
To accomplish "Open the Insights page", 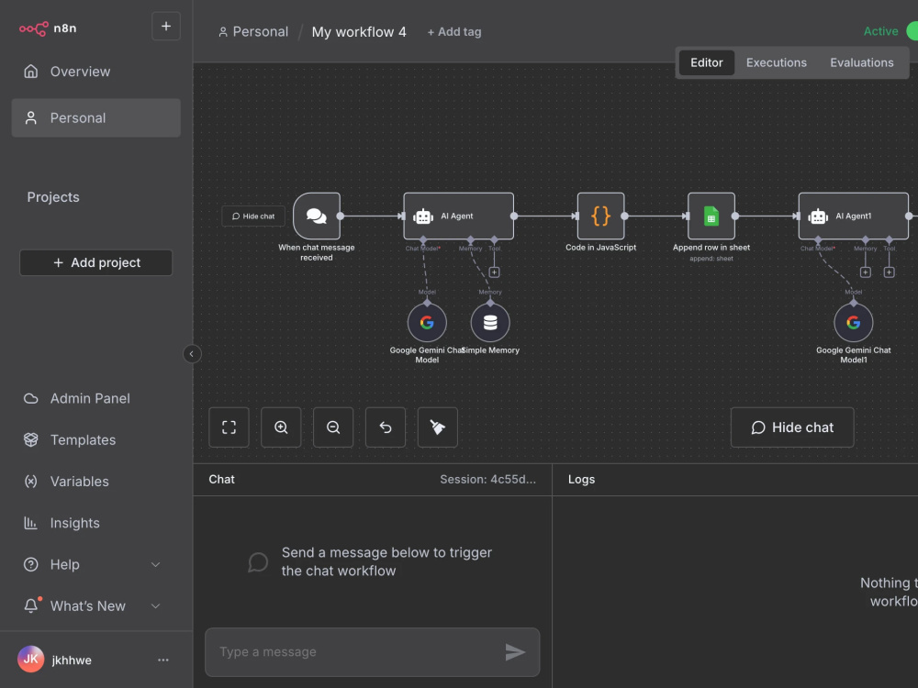I will coord(96,523).
